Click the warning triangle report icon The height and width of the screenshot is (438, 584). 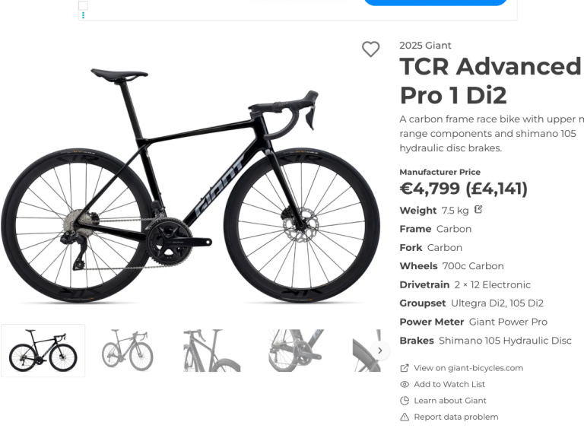pos(404,417)
